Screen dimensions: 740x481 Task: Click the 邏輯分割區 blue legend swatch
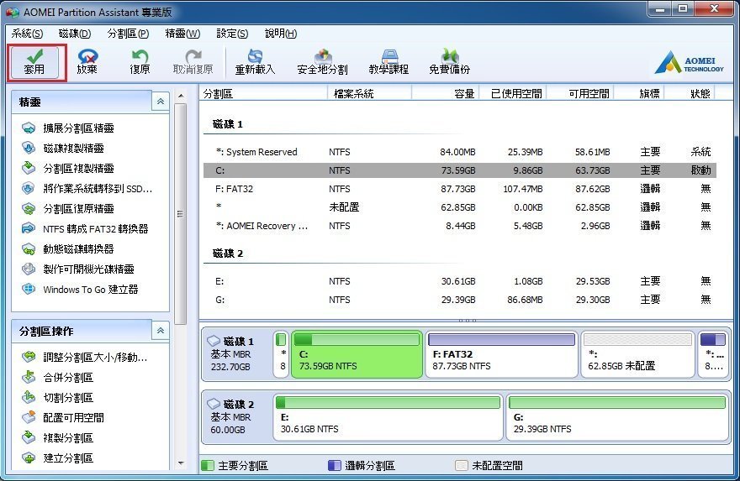[334, 465]
